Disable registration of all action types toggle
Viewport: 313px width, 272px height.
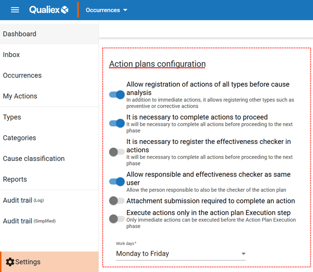pyautogui.click(x=117, y=95)
